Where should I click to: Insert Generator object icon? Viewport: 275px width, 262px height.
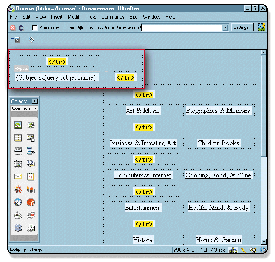pyautogui.click(x=18, y=202)
